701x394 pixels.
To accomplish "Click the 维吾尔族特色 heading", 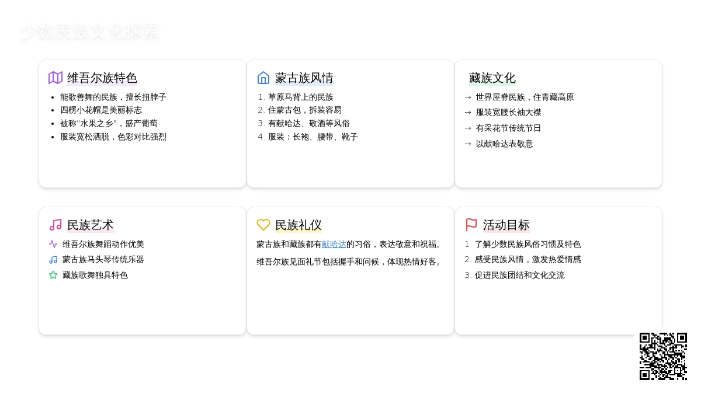I will pyautogui.click(x=102, y=78).
